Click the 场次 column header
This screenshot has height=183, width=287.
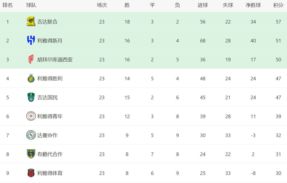click(x=102, y=5)
